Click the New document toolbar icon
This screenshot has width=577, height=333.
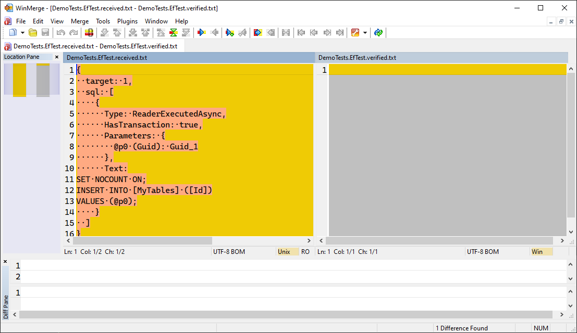click(x=13, y=33)
